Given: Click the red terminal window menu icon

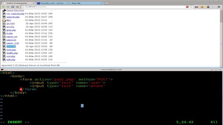Looking at the screenshot, I should [2, 69].
